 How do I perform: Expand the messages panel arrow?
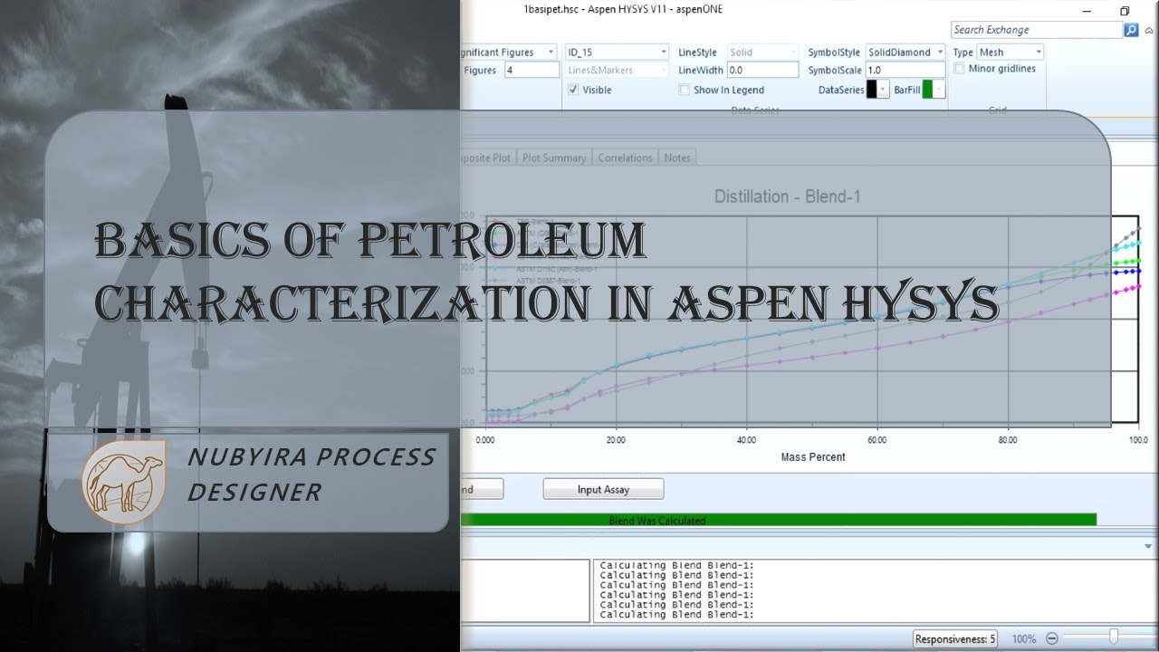(1148, 546)
